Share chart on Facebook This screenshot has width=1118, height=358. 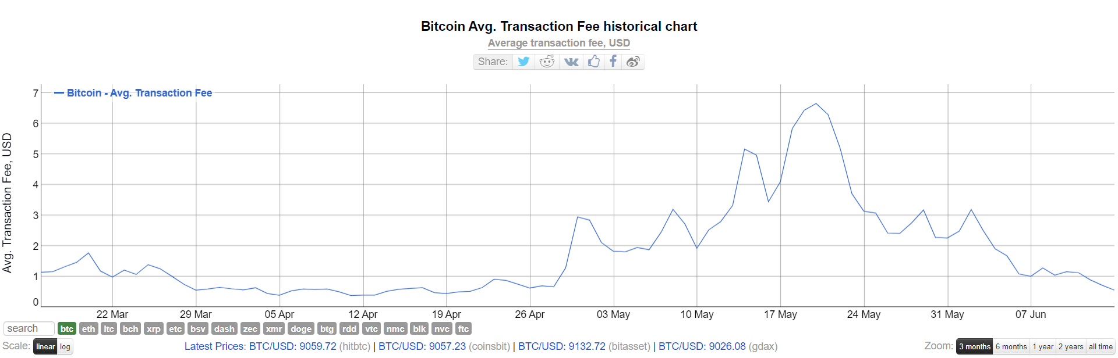(613, 62)
